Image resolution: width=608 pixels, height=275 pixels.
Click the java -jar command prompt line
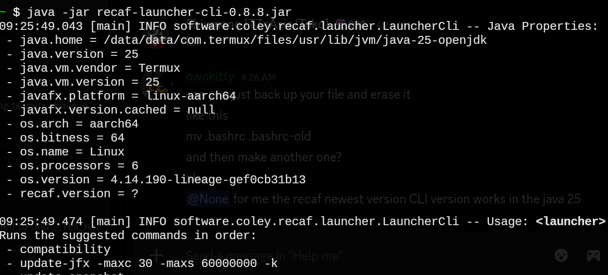[149, 12]
